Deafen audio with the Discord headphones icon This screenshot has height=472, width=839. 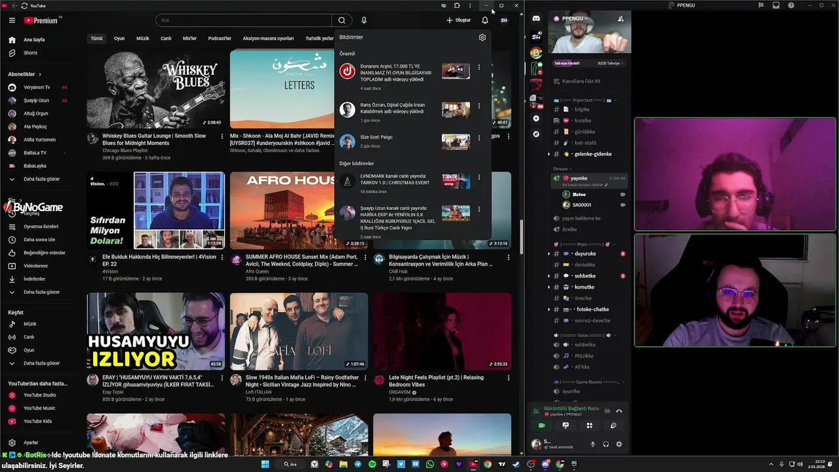pyautogui.click(x=606, y=444)
